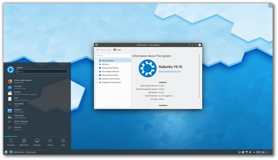
Task: Click the Help button in KInfocentre toolbar
Action: (x=117, y=50)
